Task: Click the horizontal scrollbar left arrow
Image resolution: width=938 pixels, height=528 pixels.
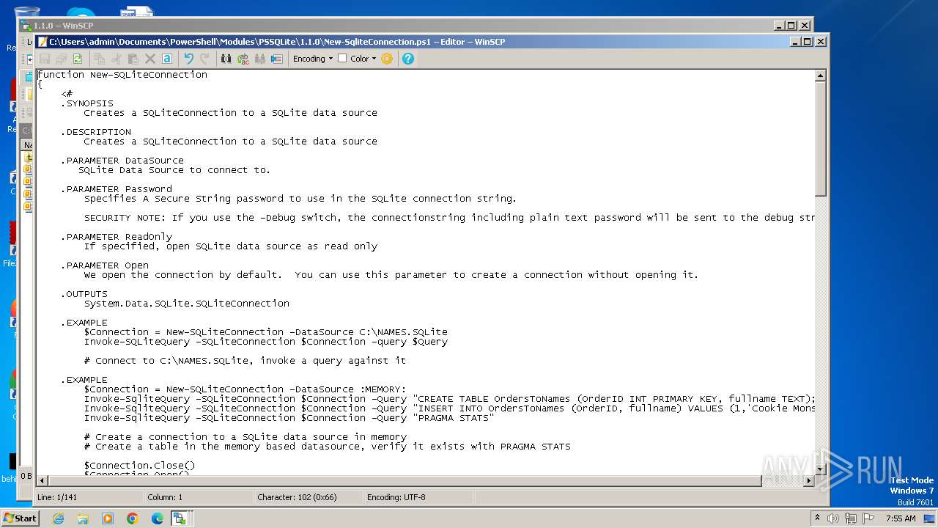Action: point(43,480)
